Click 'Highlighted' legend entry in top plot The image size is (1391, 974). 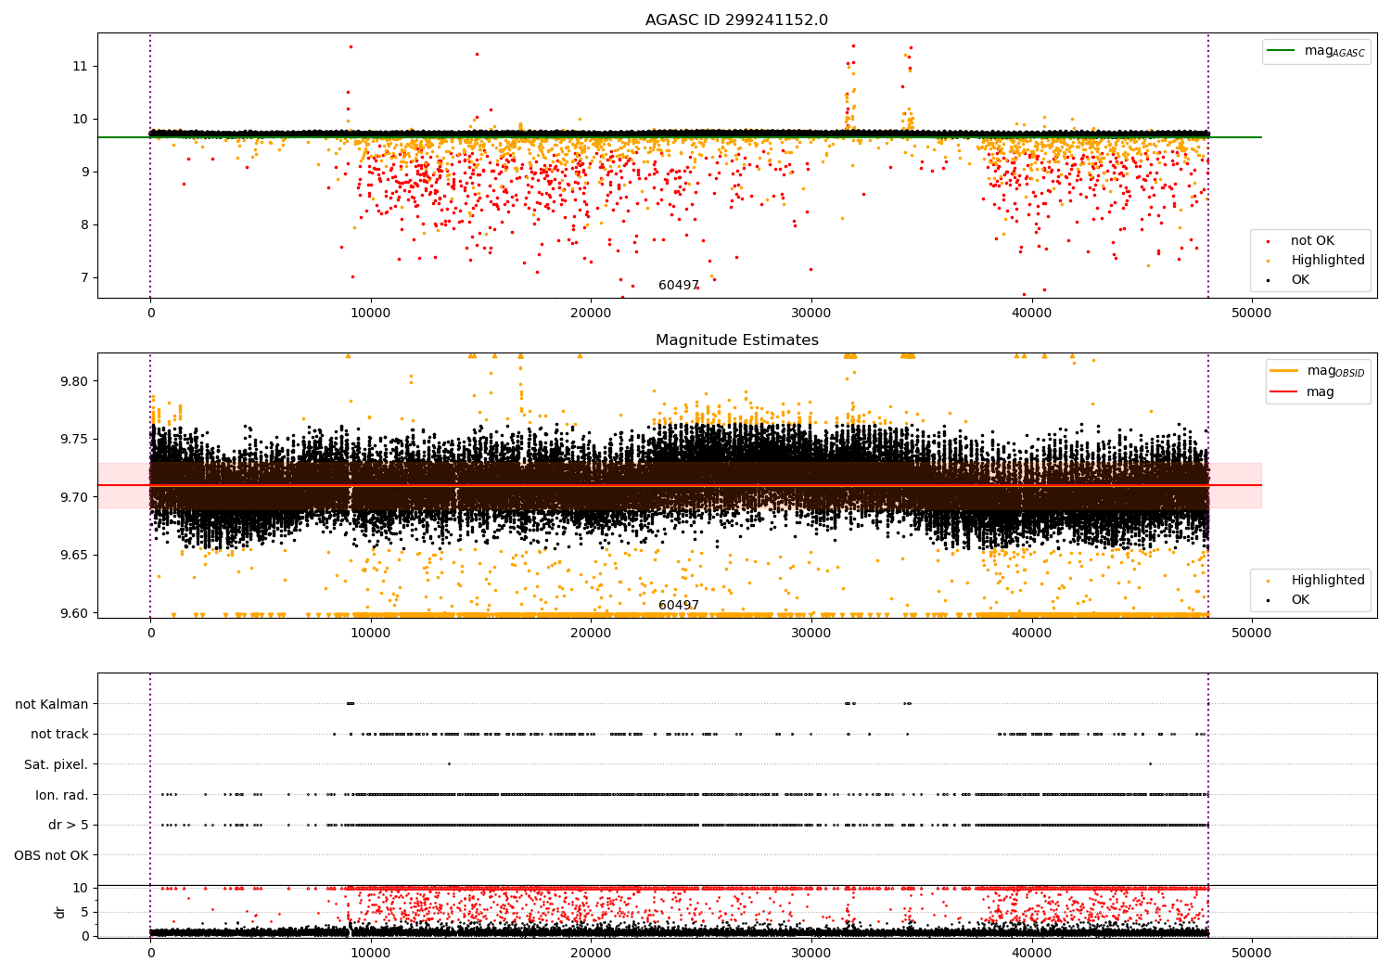coord(1328,261)
